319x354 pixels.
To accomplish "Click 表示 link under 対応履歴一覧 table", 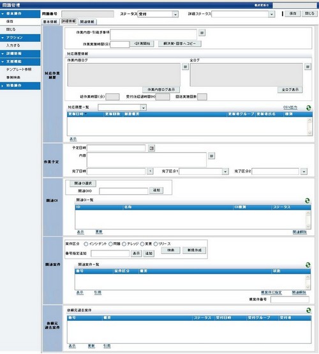I will [73, 139].
